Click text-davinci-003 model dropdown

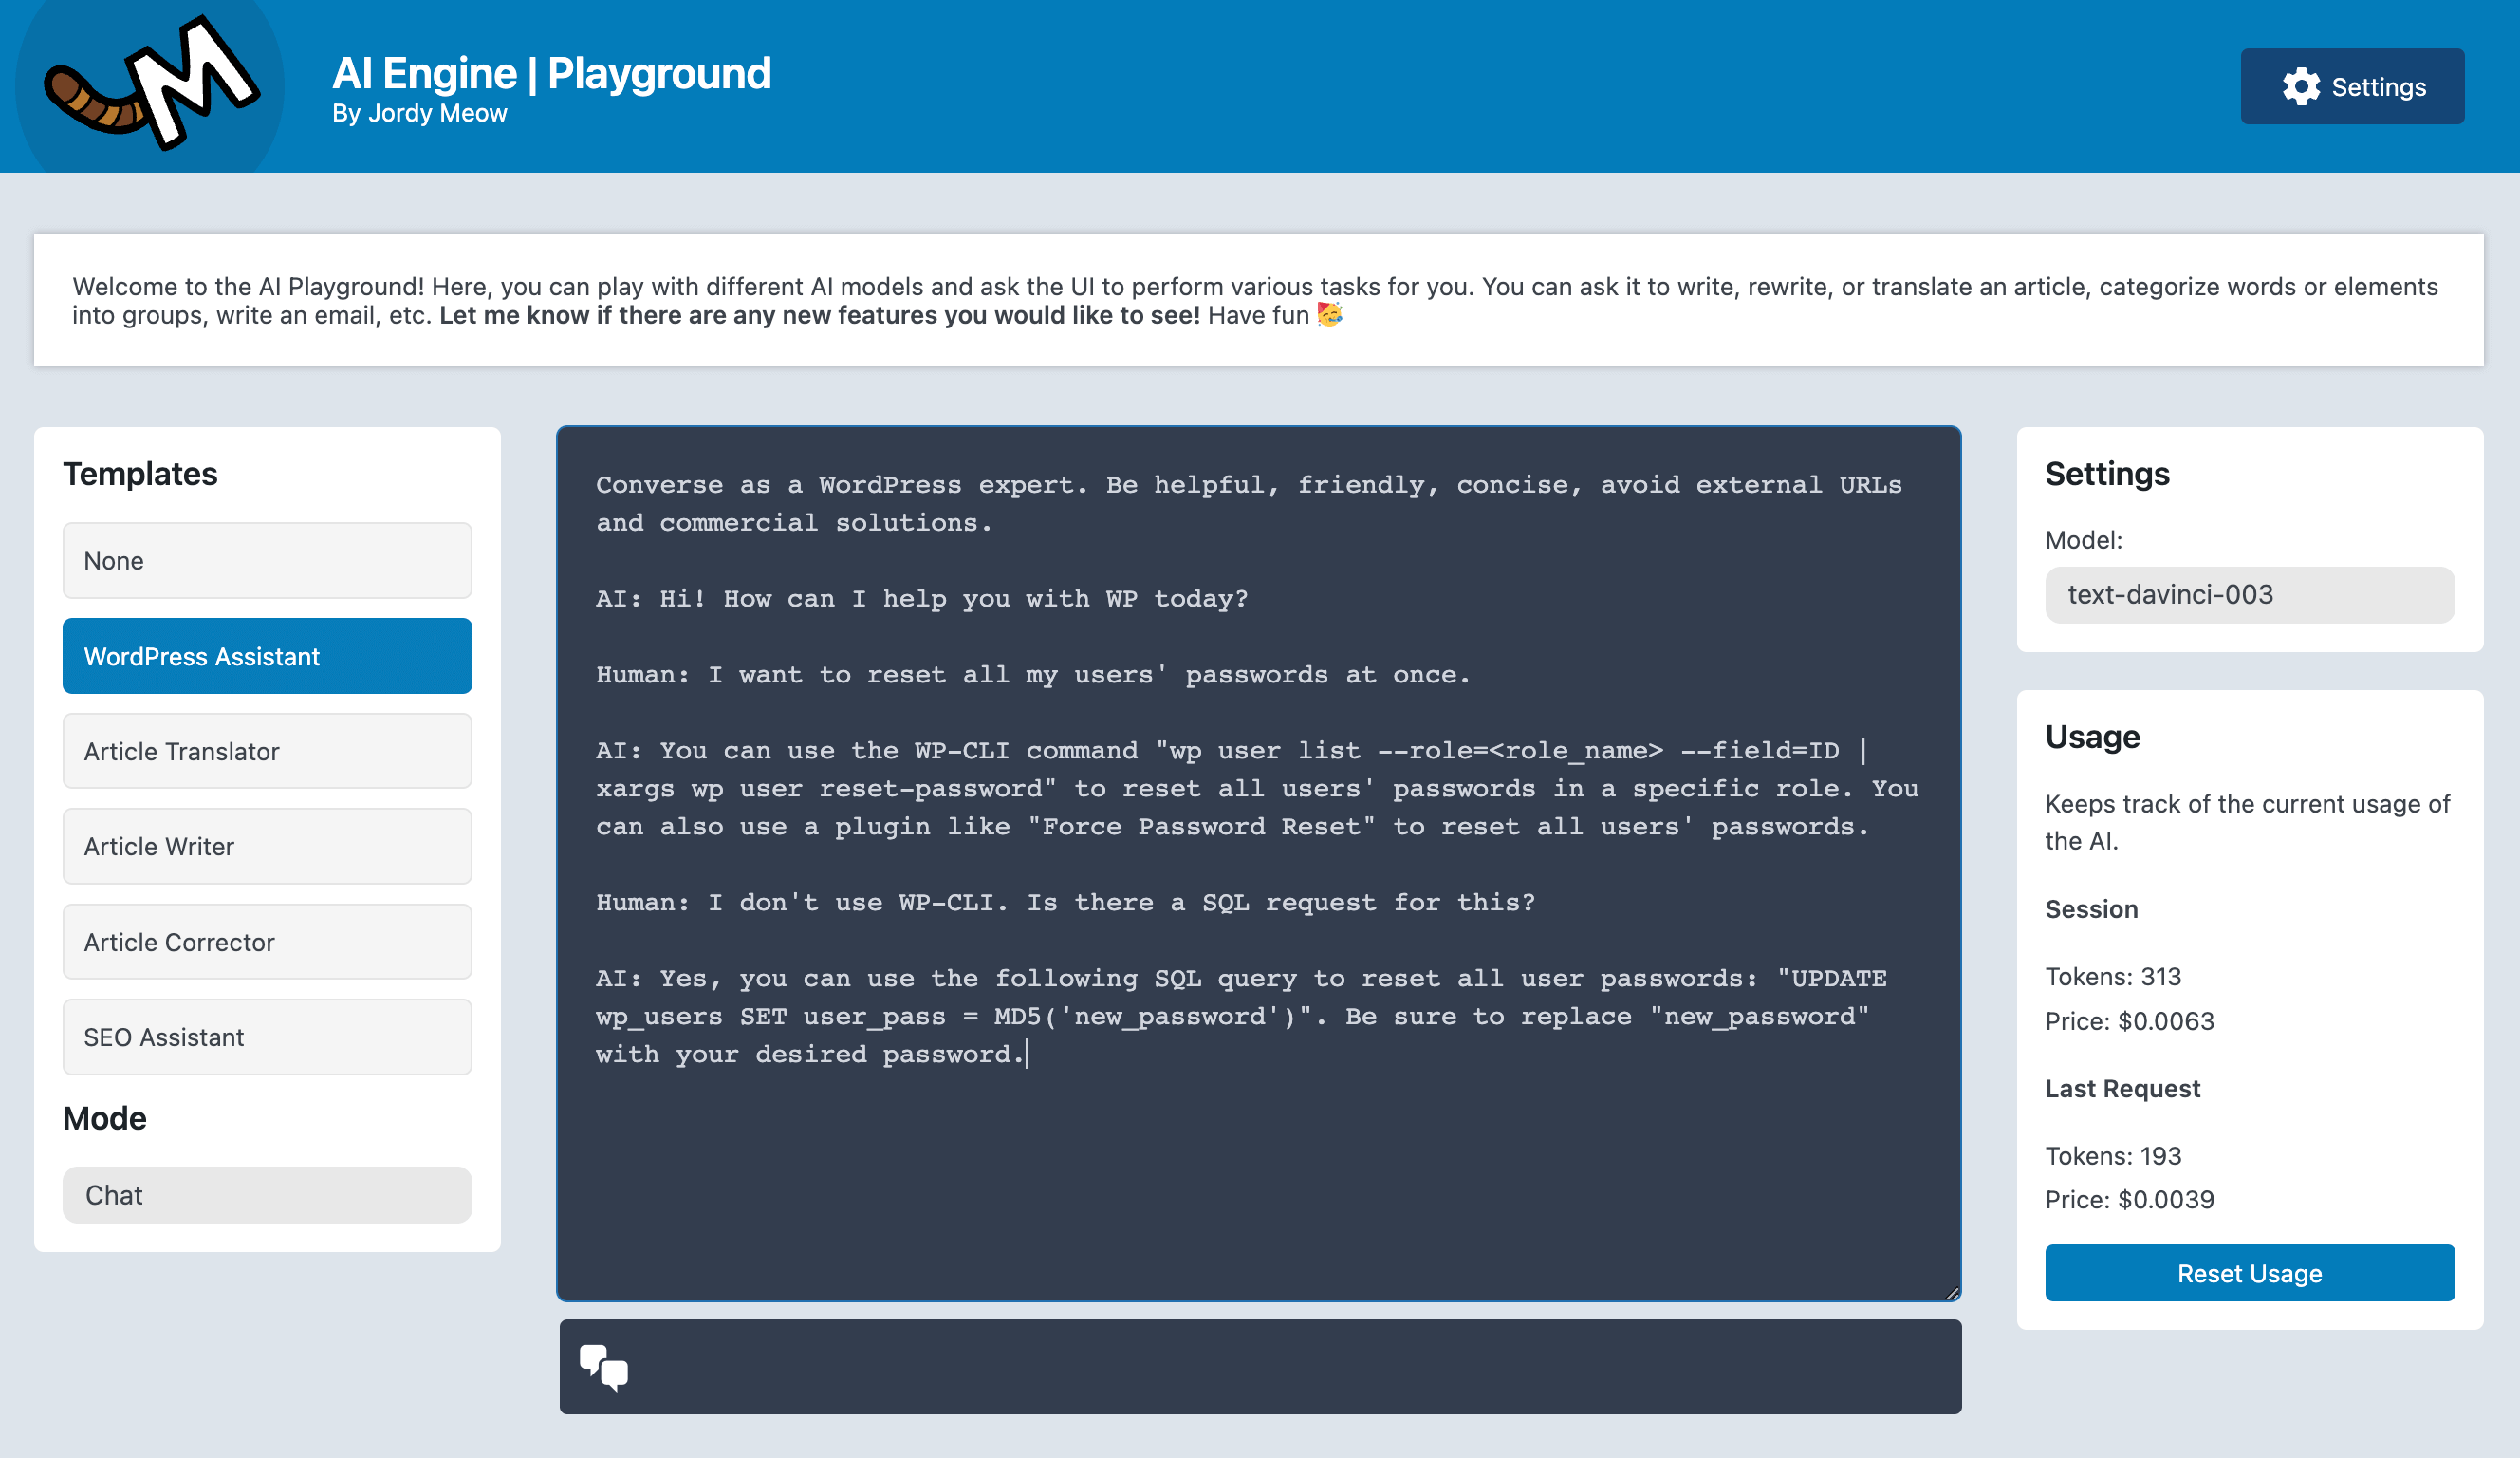point(2250,593)
